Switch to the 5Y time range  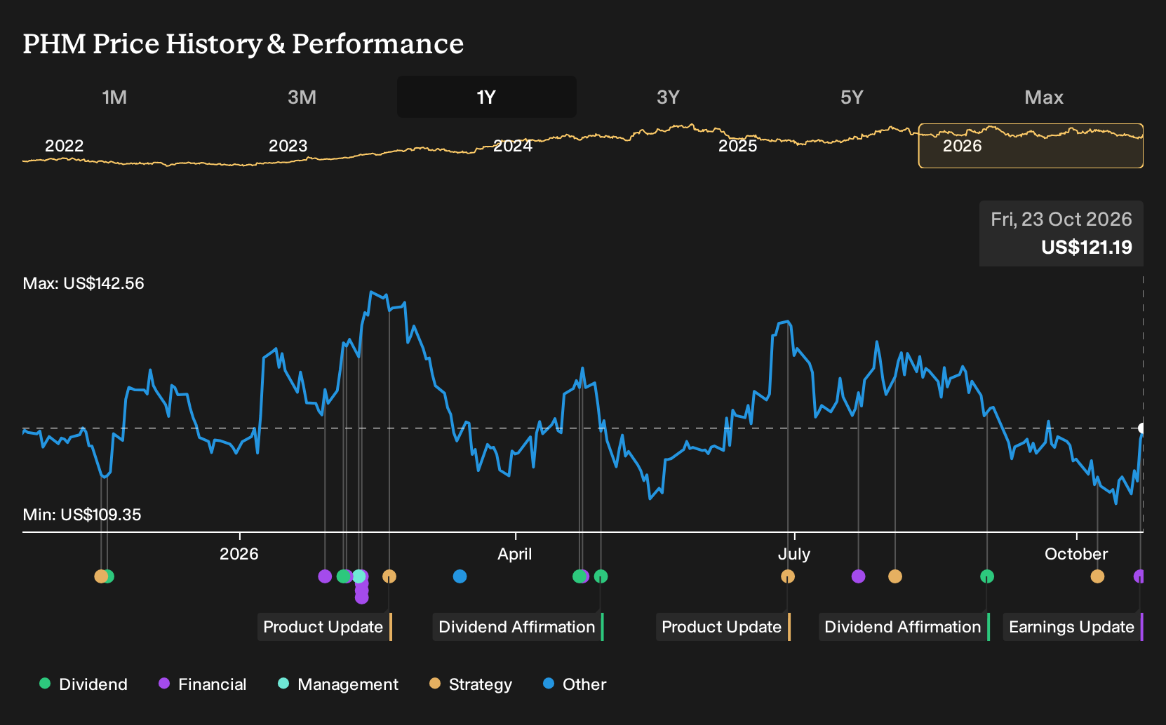point(852,97)
